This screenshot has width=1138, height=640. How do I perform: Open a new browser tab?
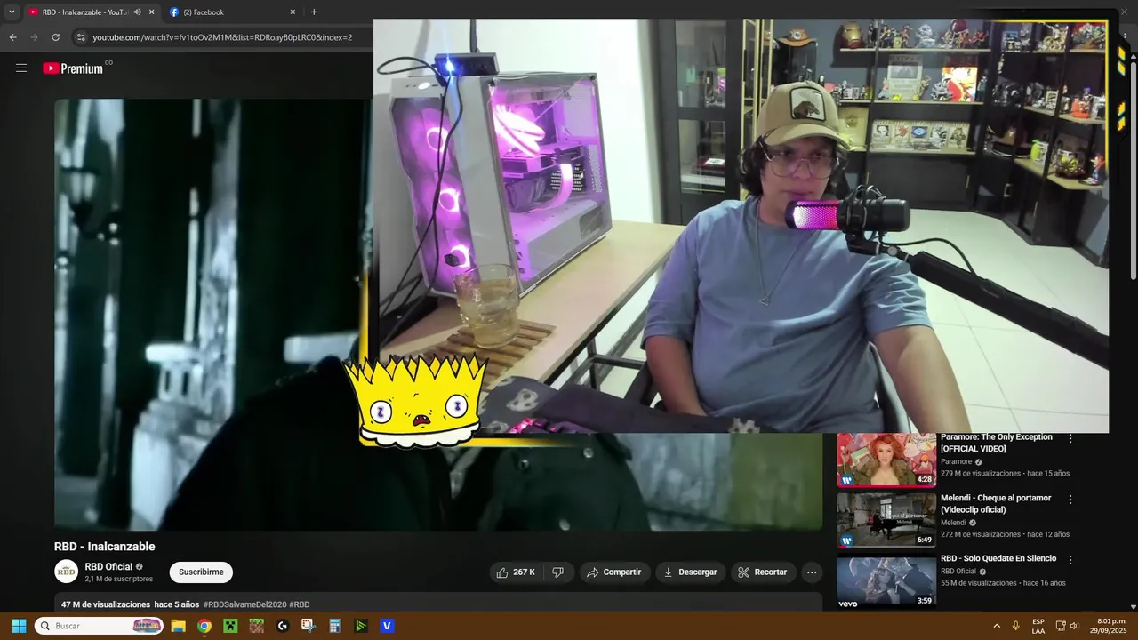tap(314, 12)
